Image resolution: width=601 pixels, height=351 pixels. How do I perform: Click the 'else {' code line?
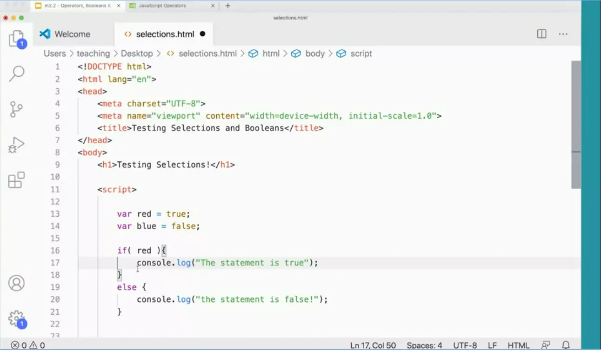132,287
